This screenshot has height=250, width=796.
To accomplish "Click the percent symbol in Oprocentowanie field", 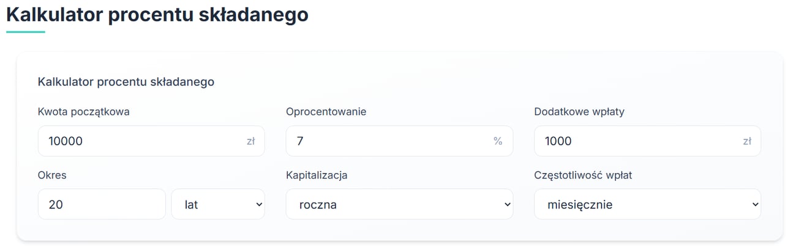I will [498, 141].
